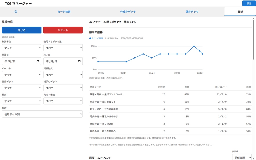Switch to the 作成中デッキ tab

click(128, 12)
